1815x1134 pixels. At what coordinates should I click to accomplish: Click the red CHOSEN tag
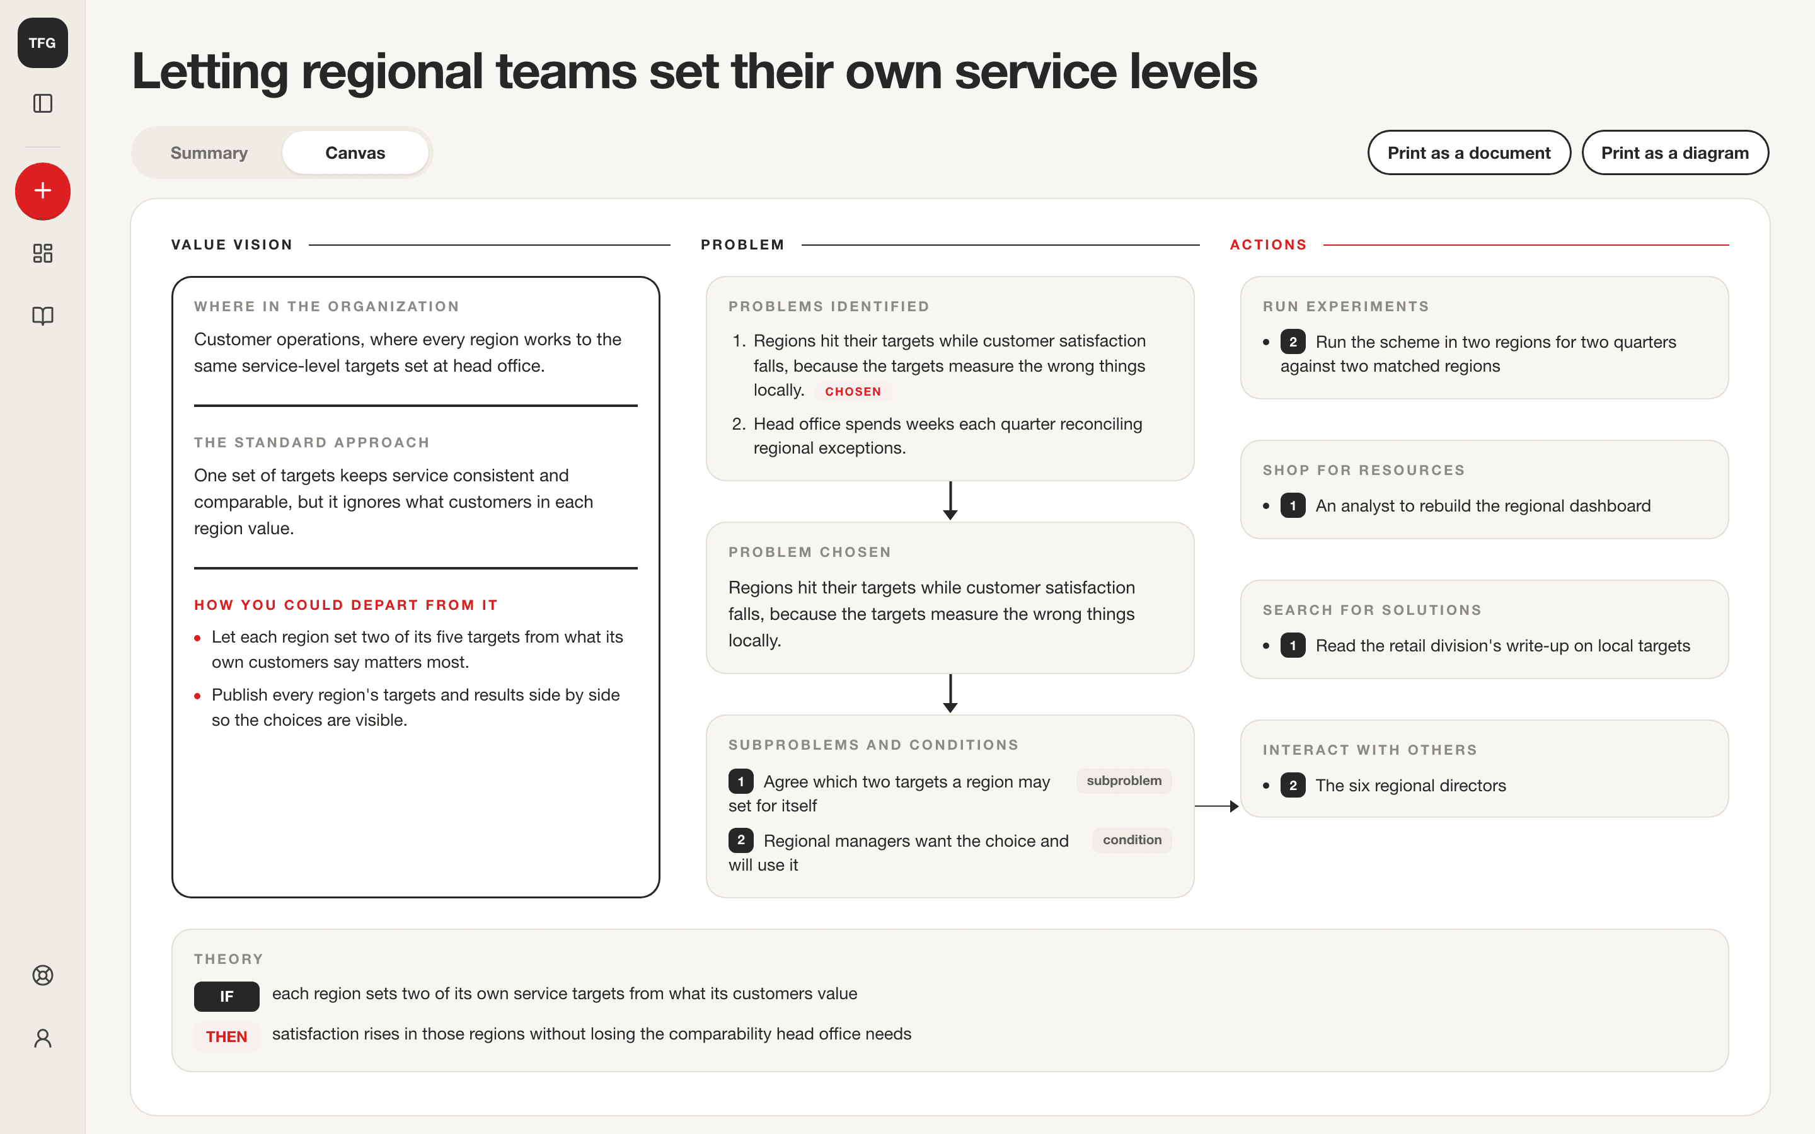click(853, 391)
